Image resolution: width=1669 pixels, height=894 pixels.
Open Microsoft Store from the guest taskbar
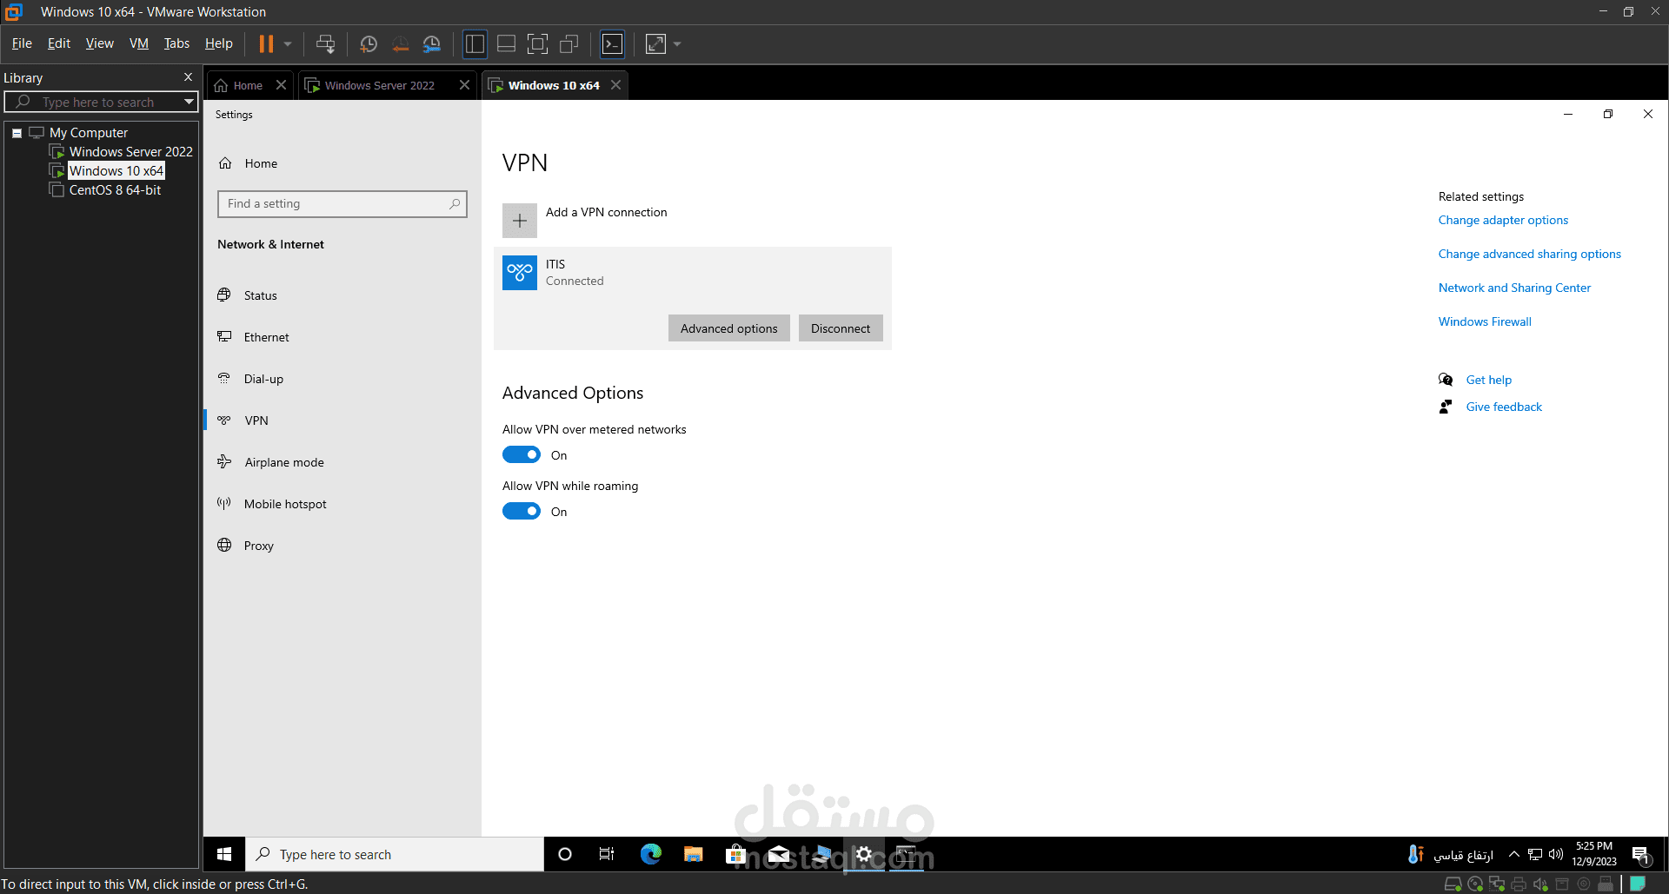click(x=735, y=854)
